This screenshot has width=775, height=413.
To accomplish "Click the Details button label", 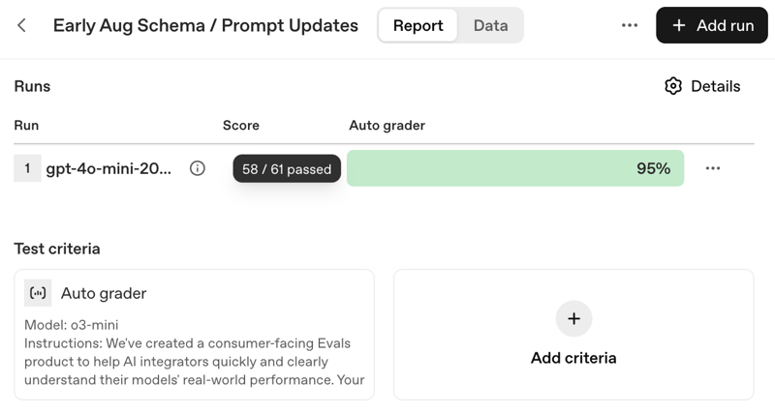I will [x=715, y=86].
